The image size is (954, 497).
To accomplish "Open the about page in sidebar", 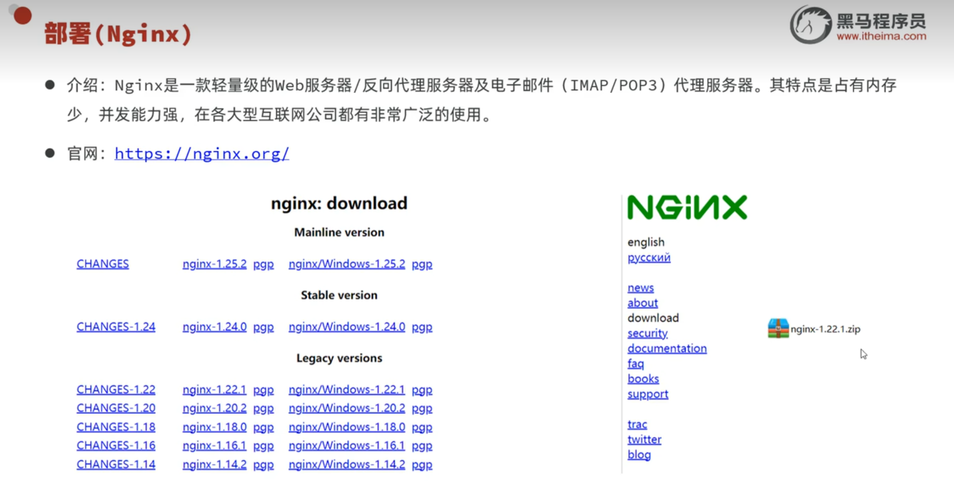I will [x=642, y=303].
